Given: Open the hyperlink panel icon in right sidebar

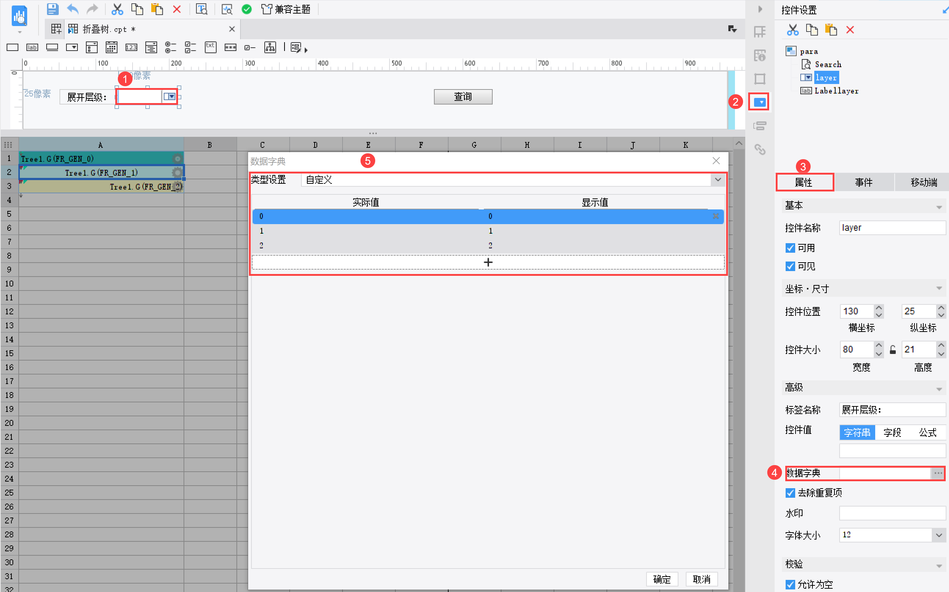Looking at the screenshot, I should tap(760, 149).
